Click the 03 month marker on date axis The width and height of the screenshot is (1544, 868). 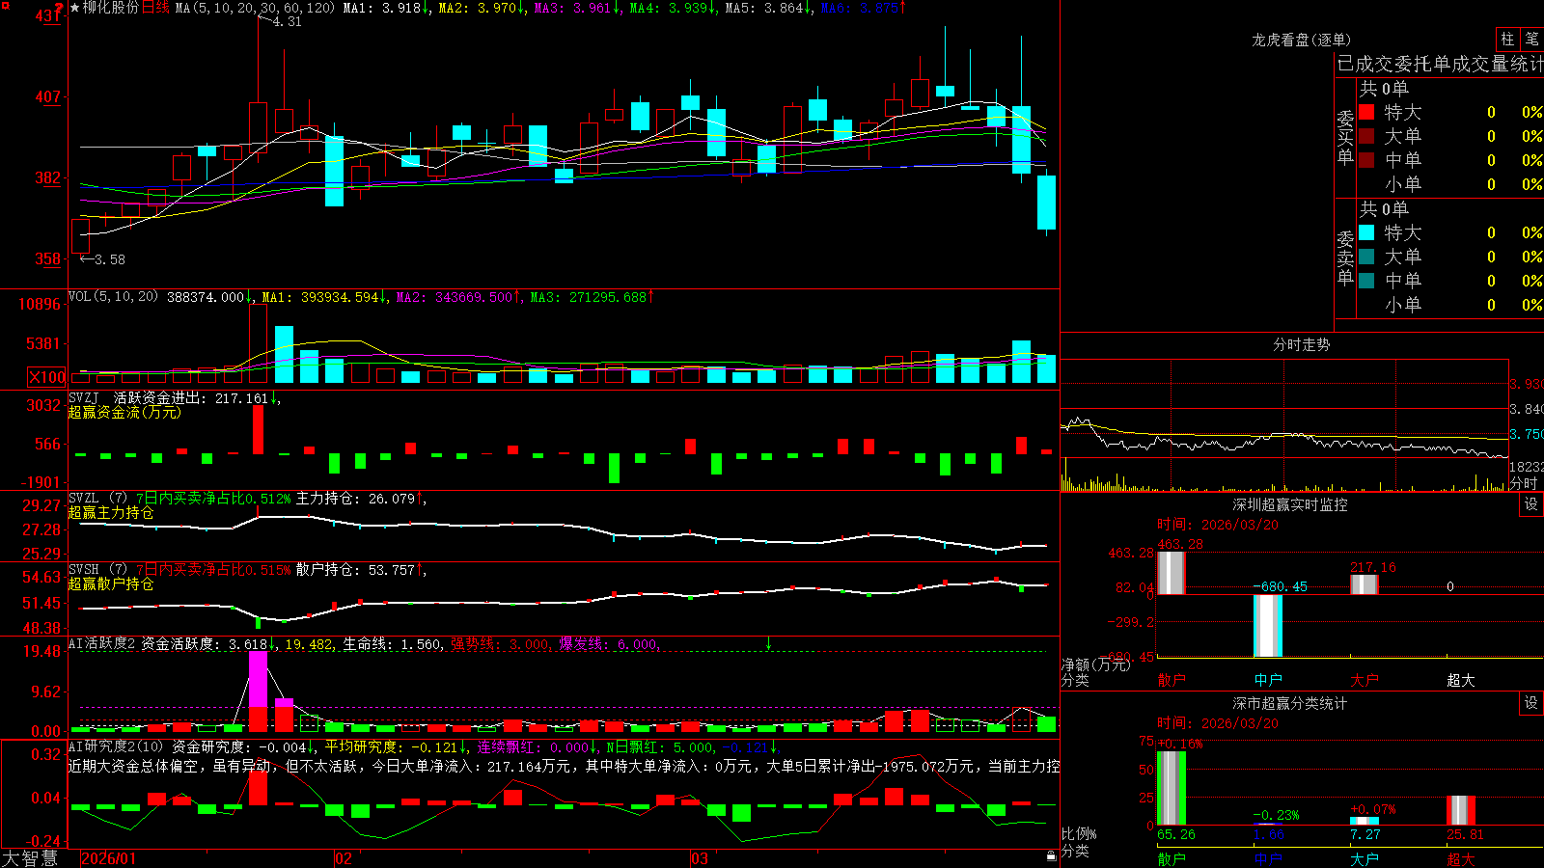pos(700,858)
